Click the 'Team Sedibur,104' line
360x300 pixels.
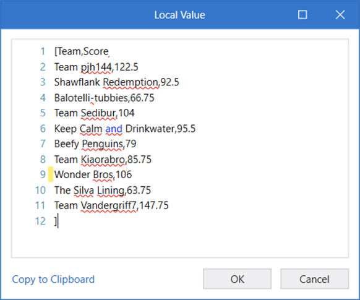95,113
